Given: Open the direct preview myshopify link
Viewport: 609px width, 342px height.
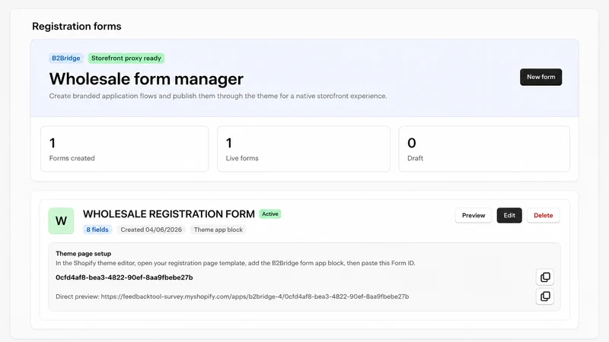Looking at the screenshot, I should (x=255, y=296).
